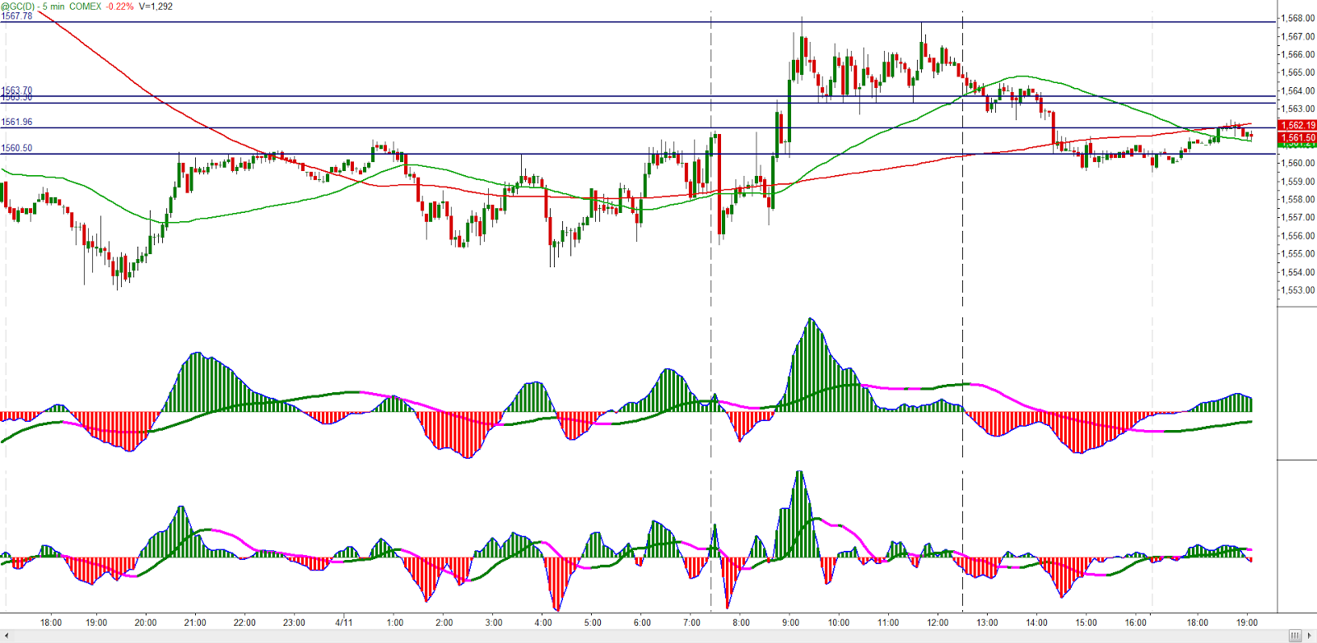Click the 1,558.00 price axis label
This screenshot has height=643, width=1317.
(1298, 199)
